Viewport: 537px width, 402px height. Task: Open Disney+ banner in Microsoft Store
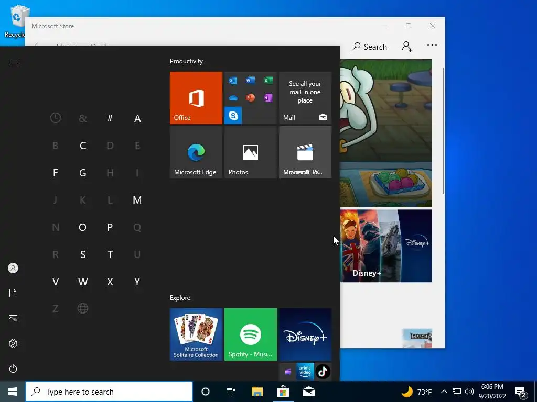pyautogui.click(x=385, y=246)
